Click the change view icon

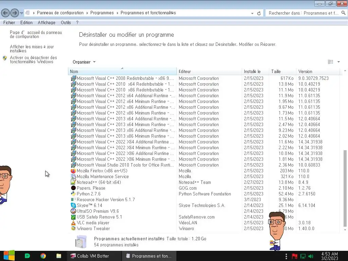330,62
